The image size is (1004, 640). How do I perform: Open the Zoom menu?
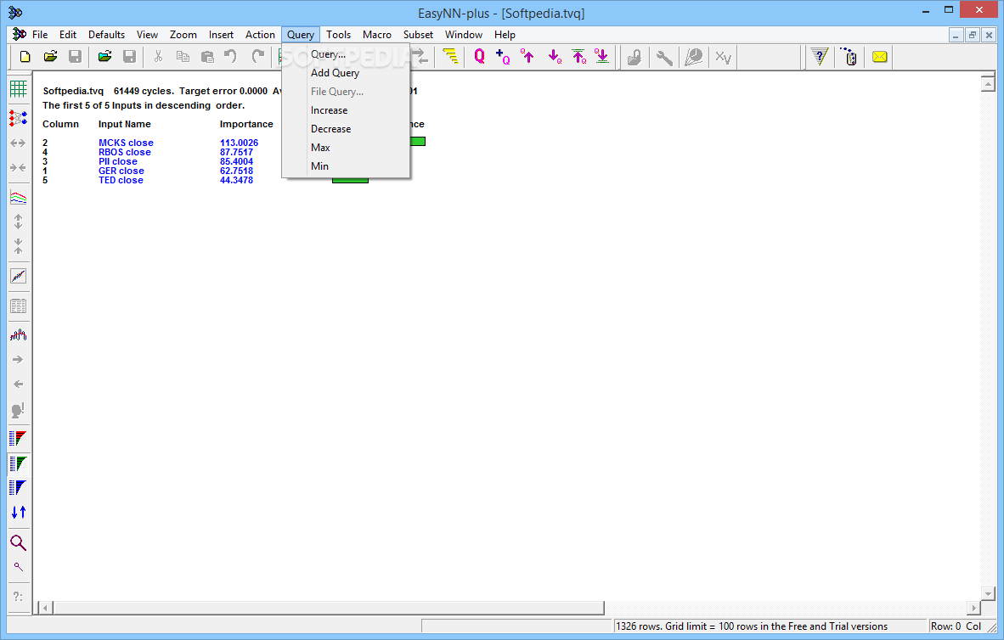tap(183, 35)
